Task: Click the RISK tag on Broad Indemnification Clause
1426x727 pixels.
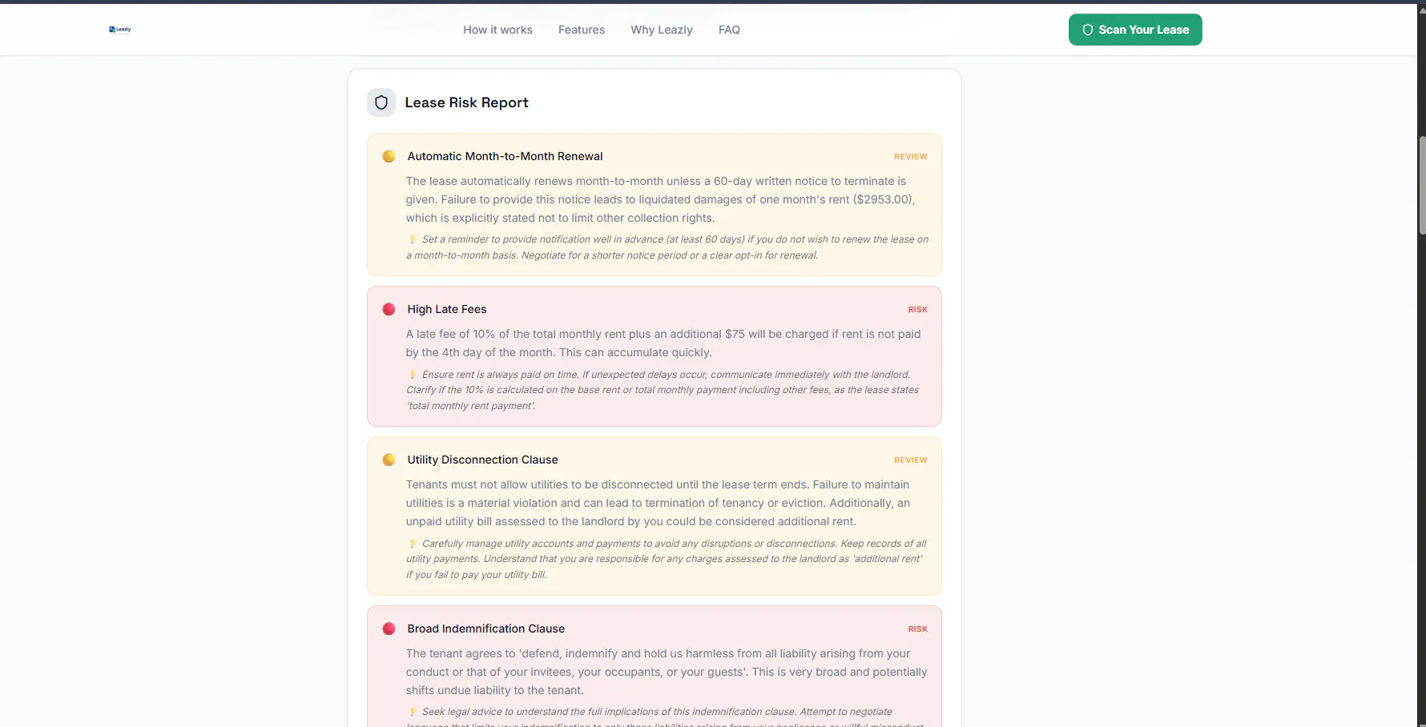Action: pyautogui.click(x=917, y=629)
